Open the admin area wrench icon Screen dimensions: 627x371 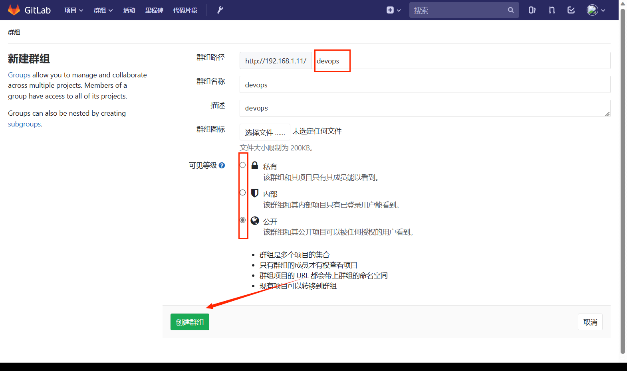coord(220,10)
